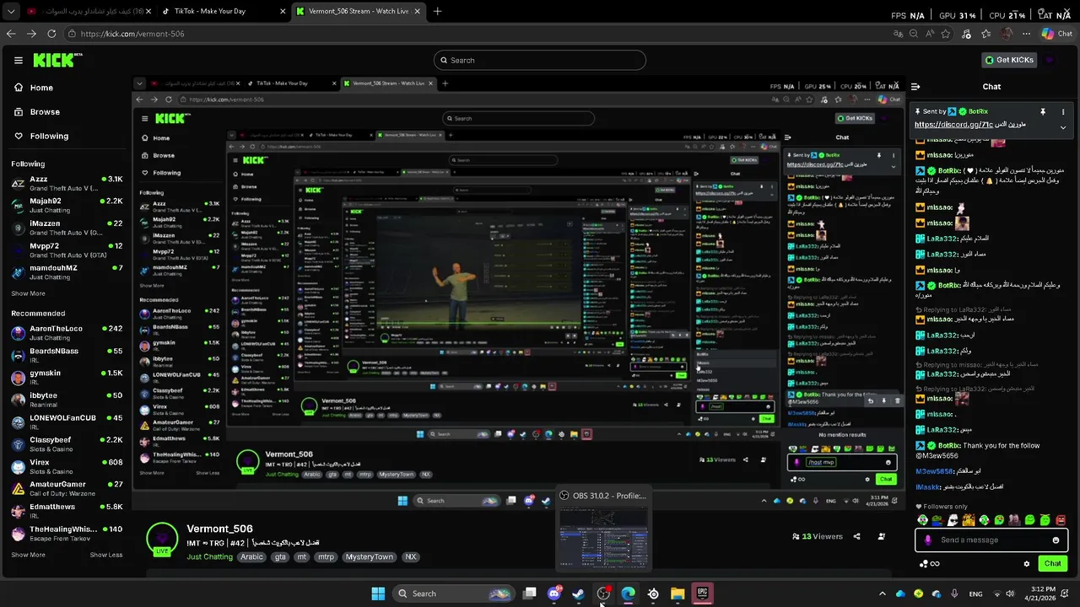Open the profile avatar beside Get KICKs
The height and width of the screenshot is (607, 1080).
1050,60
